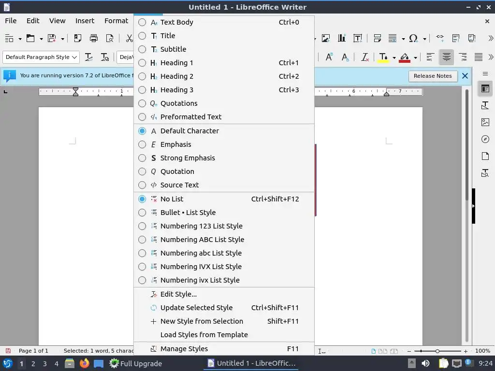The image size is (495, 371).
Task: Click New Style from Selection toolbar icon
Action: pos(104,57)
